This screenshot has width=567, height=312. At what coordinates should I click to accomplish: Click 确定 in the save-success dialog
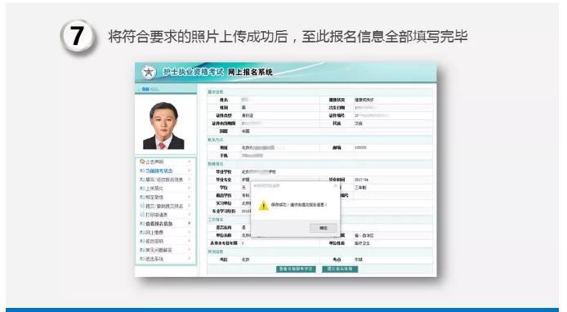[x=324, y=228]
